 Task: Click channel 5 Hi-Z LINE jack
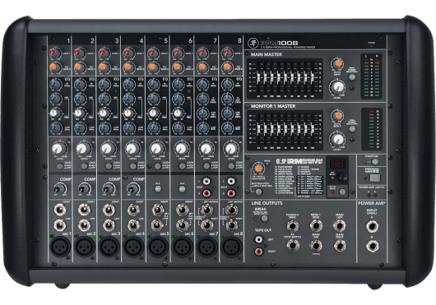tap(158, 225)
